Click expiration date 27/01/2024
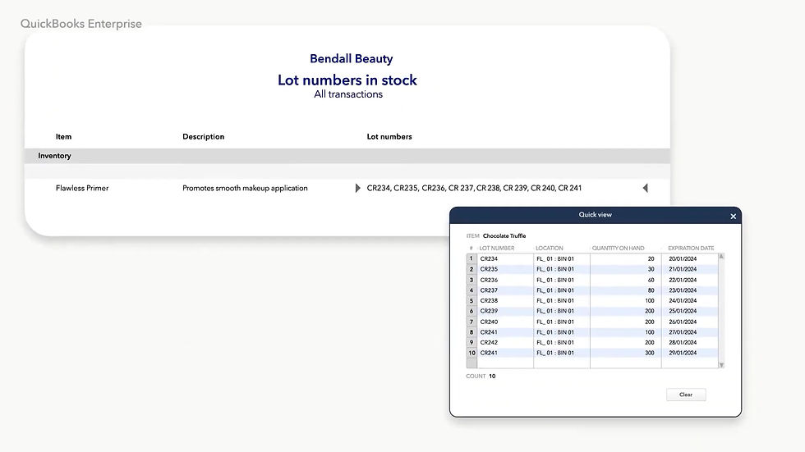Viewport: 805px width, 452px height. [x=683, y=332]
